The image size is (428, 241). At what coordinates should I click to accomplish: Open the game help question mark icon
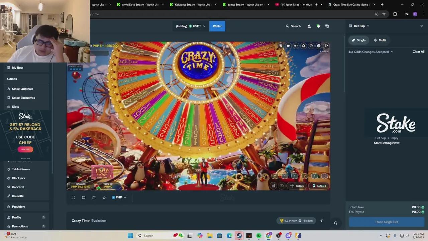319,46
